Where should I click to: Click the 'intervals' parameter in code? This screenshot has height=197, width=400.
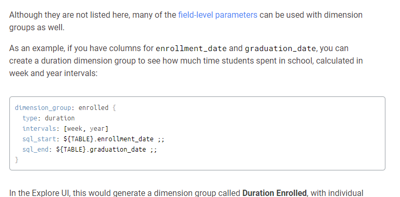pyautogui.click(x=39, y=128)
